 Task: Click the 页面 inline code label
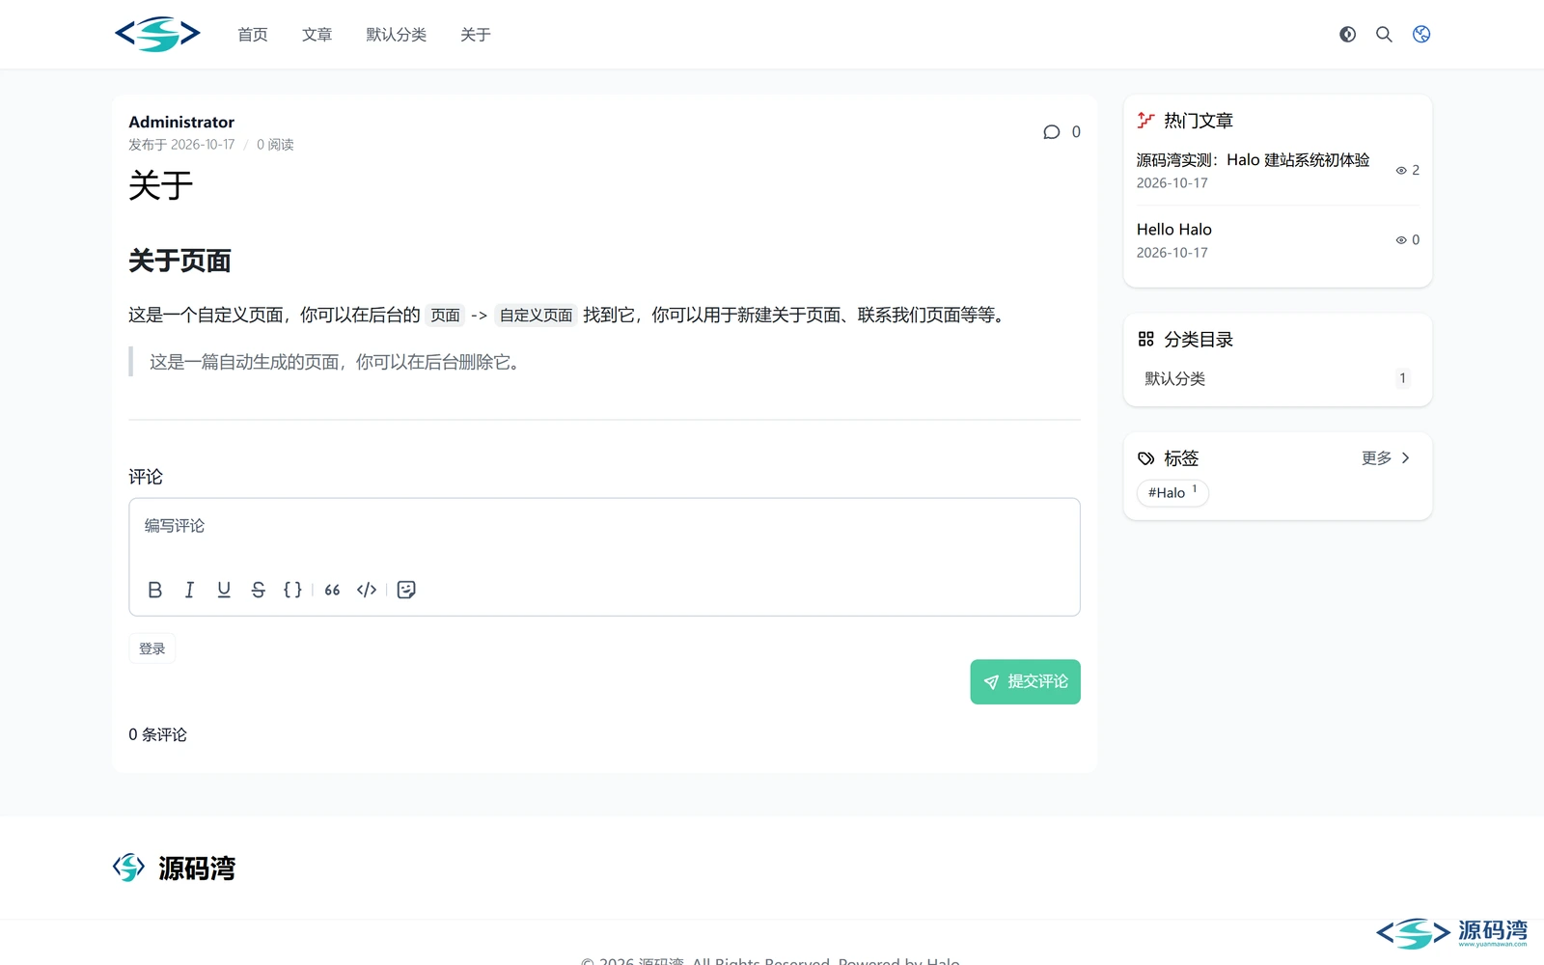[445, 316]
